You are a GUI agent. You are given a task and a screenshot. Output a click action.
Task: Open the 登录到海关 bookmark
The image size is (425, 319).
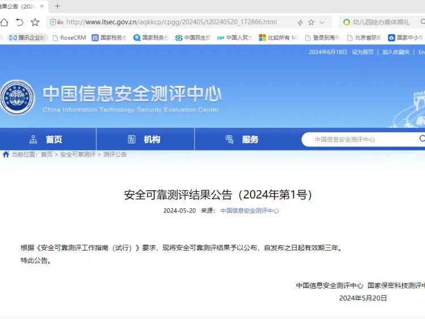pos(322,37)
